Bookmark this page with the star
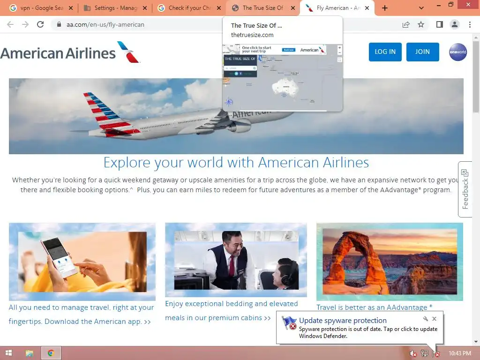Viewport: 480px width, 360px height. click(x=421, y=24)
